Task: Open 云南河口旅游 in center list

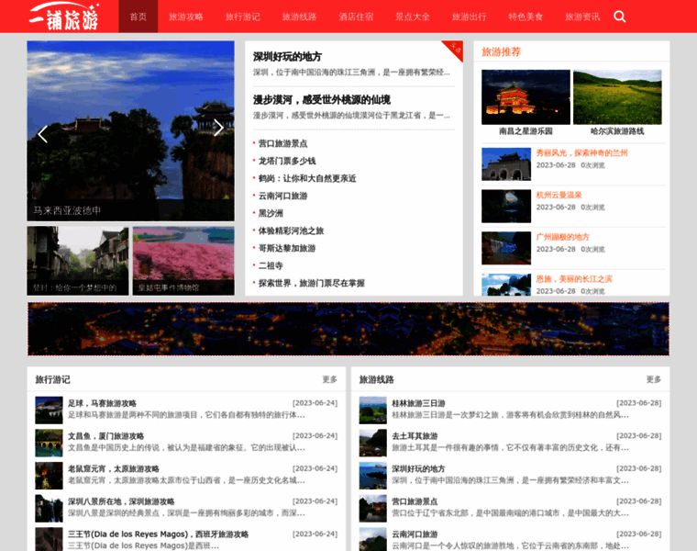Action: pyautogui.click(x=282, y=196)
